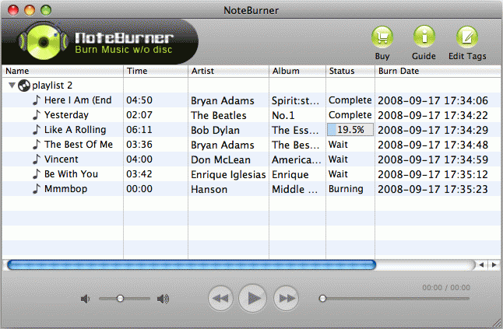
Task: Sort by the Name column header
Action: pos(62,71)
